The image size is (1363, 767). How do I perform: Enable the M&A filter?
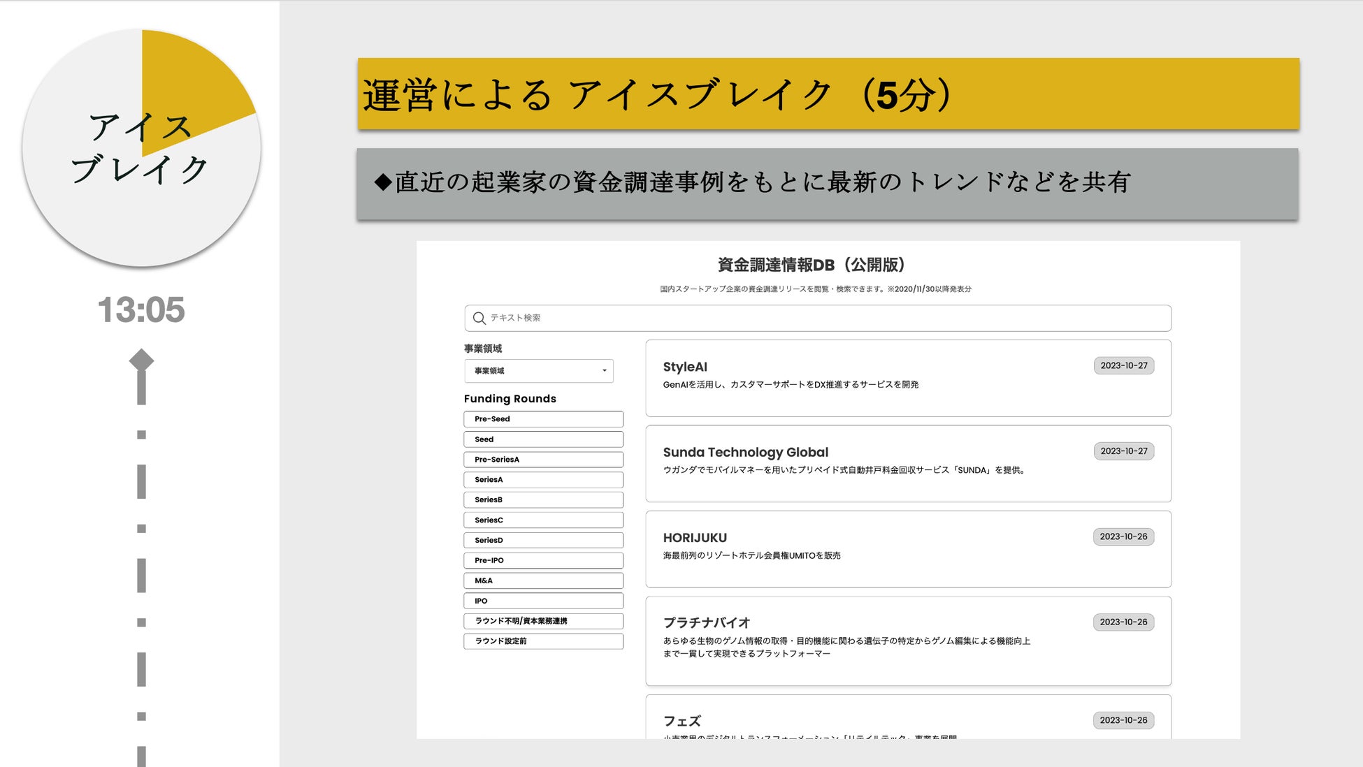point(543,581)
